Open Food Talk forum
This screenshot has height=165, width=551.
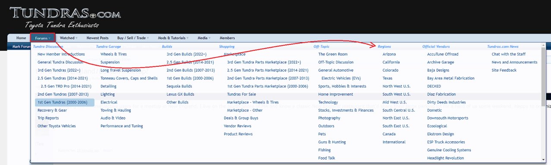tap(327, 158)
